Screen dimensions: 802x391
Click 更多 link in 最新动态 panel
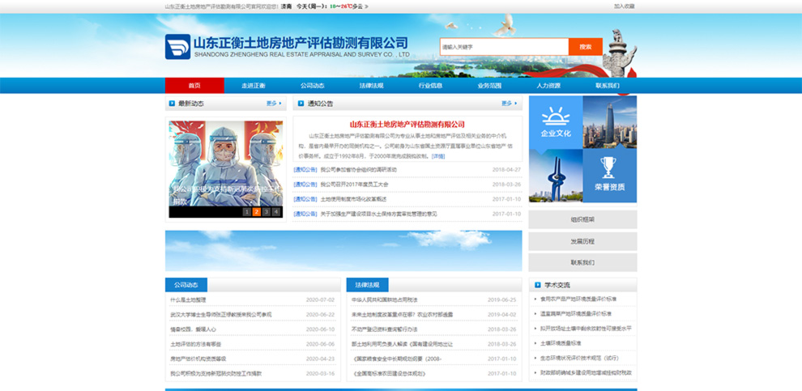[x=274, y=104]
